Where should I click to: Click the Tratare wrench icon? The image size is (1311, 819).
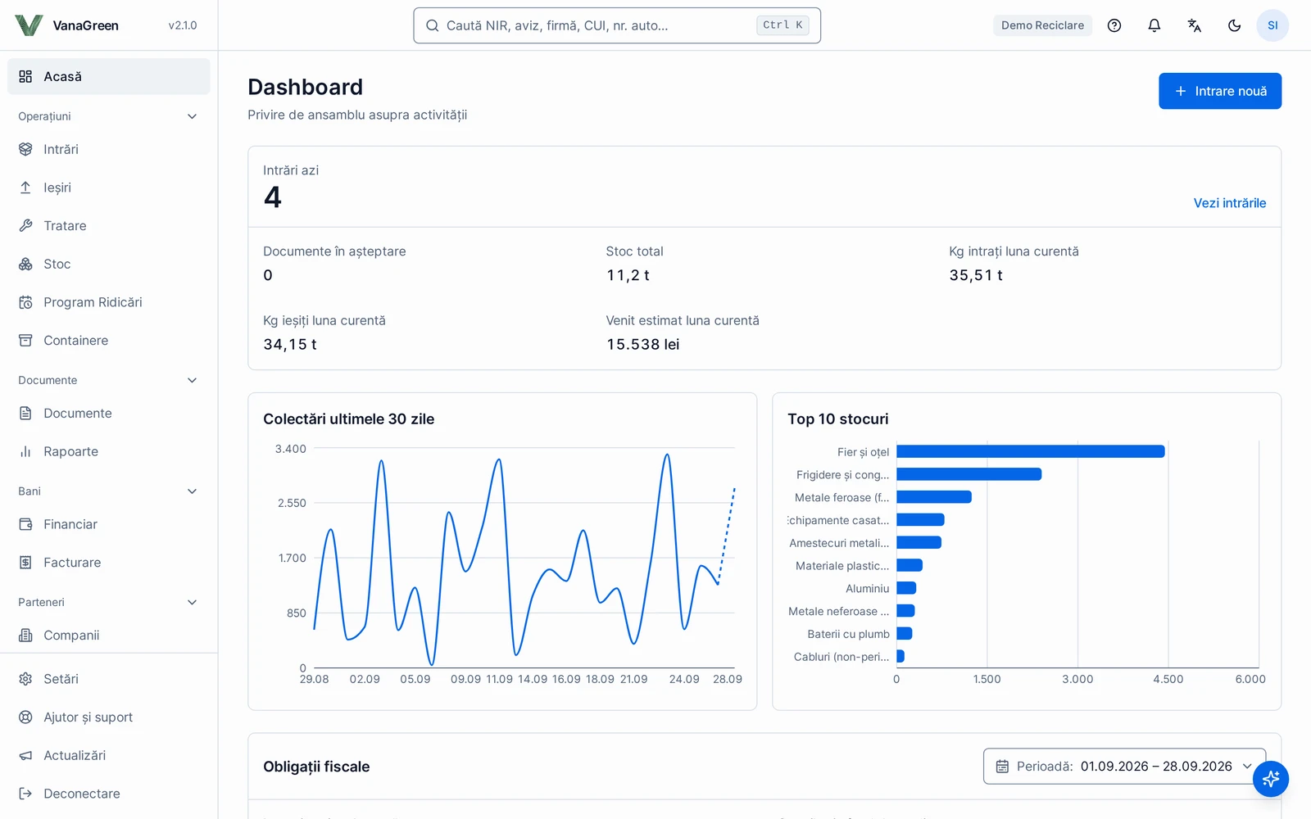pyautogui.click(x=25, y=226)
